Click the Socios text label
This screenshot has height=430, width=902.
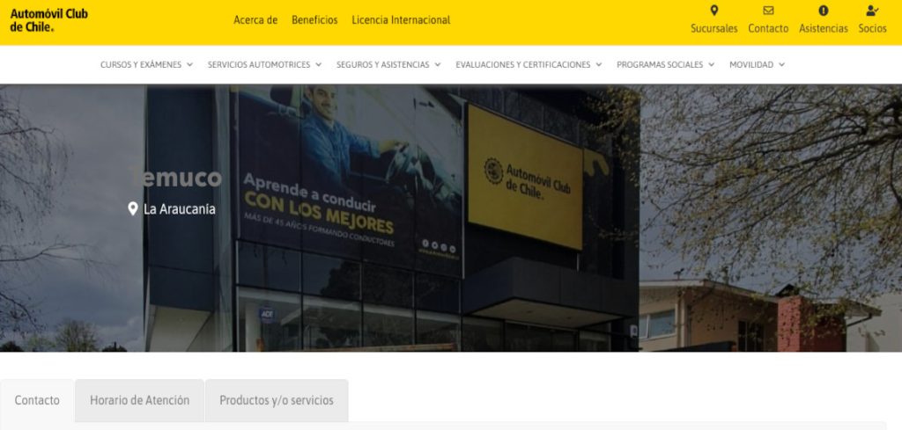click(872, 29)
